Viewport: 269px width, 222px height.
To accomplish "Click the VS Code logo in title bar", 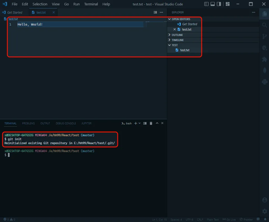I will [5, 4].
